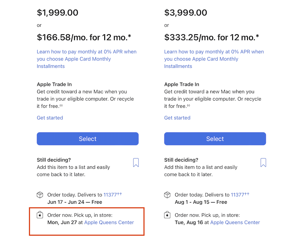Open the monthly payment link under $166.58/mo.
Screen dimensions: 289x243
point(87,59)
